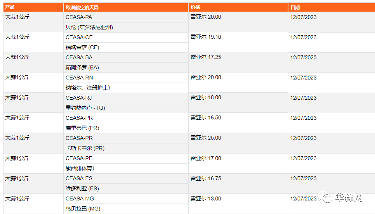
Task: Select the CEASA-MG cell
Action: 126,199
